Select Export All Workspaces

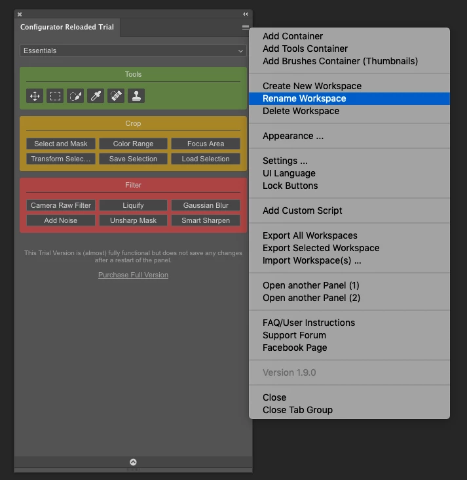pos(349,235)
